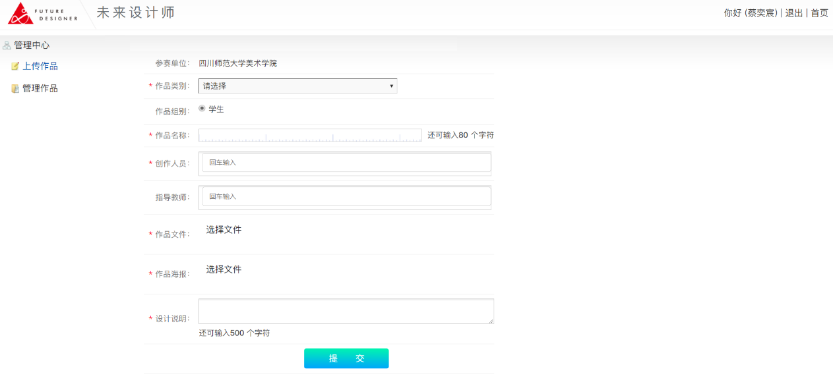Click the Future Designer logo icon

tap(20, 13)
